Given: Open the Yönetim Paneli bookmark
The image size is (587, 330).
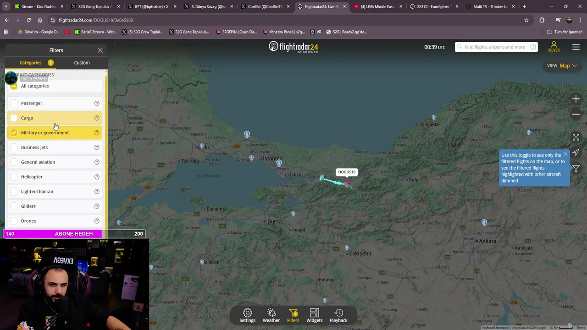Looking at the screenshot, I should (x=283, y=32).
